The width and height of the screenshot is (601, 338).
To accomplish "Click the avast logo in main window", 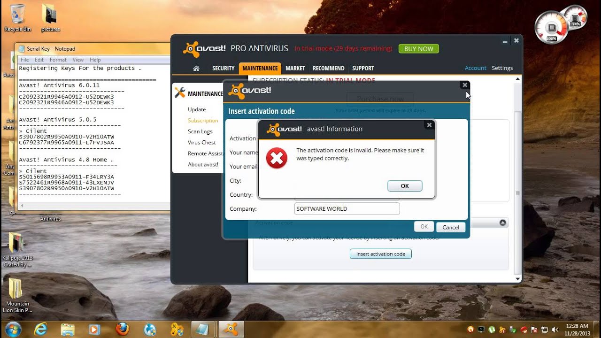I will tap(204, 49).
